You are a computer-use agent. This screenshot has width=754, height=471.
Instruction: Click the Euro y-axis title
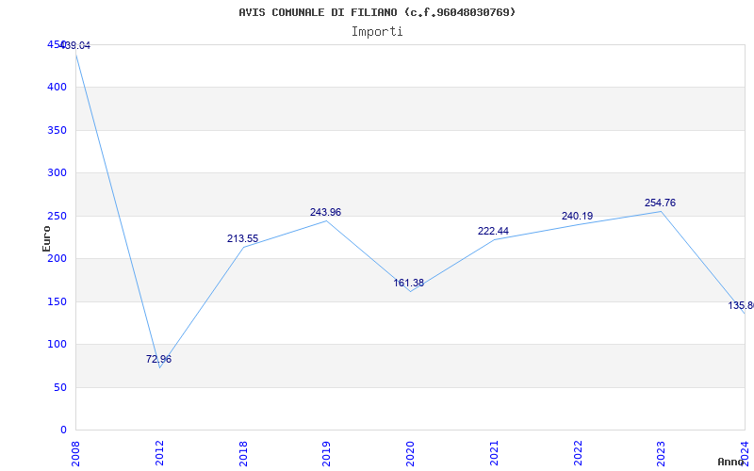(x=46, y=238)
